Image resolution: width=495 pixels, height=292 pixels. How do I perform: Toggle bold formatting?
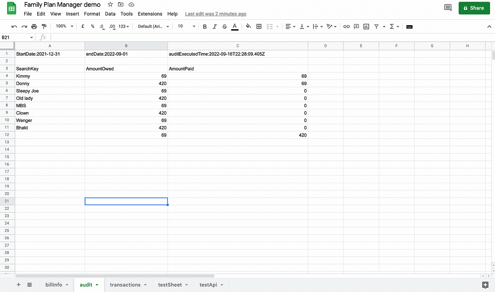coord(205,26)
